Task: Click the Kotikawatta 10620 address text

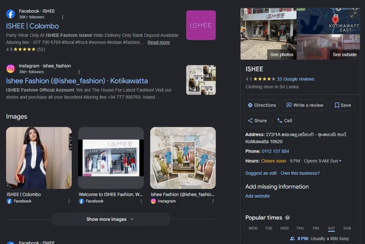Action: coord(264,142)
